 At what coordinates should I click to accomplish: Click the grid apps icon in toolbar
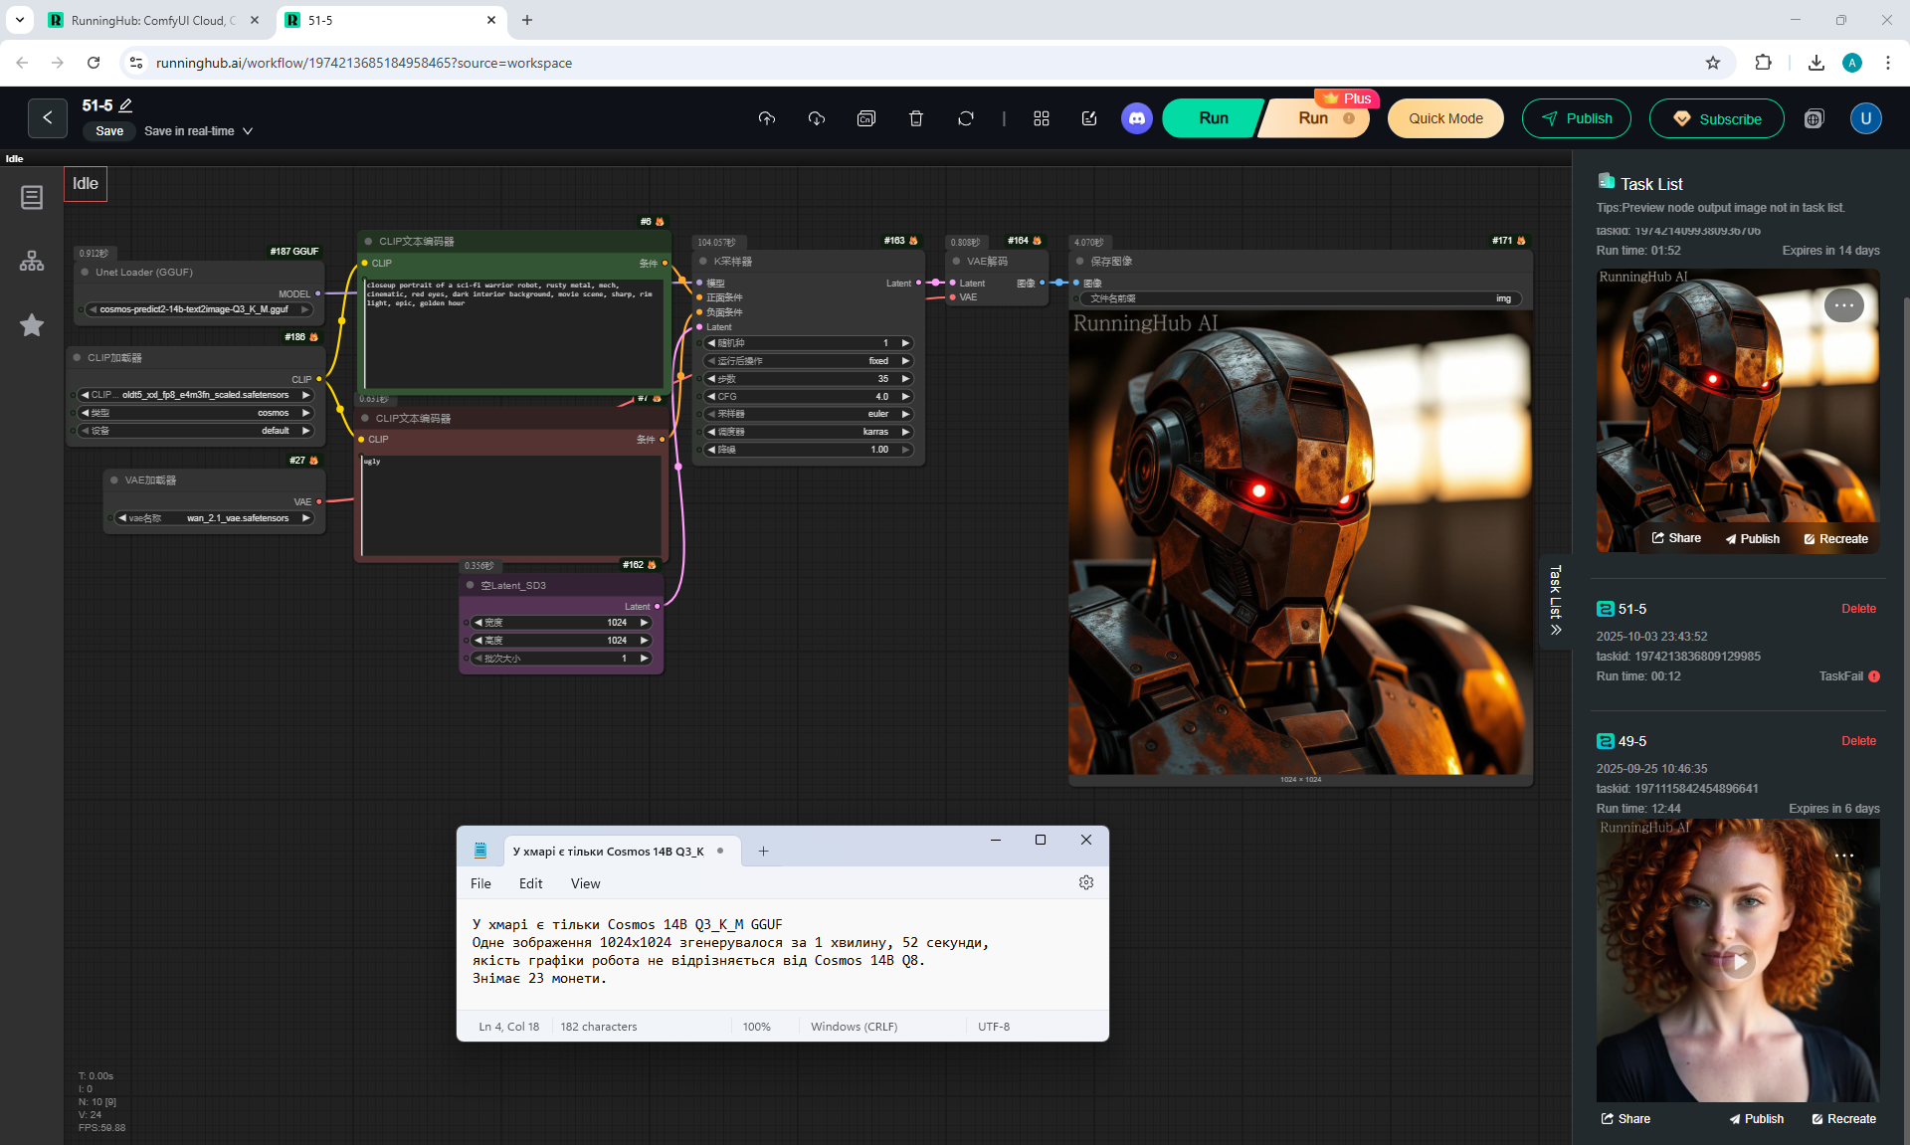(1041, 118)
